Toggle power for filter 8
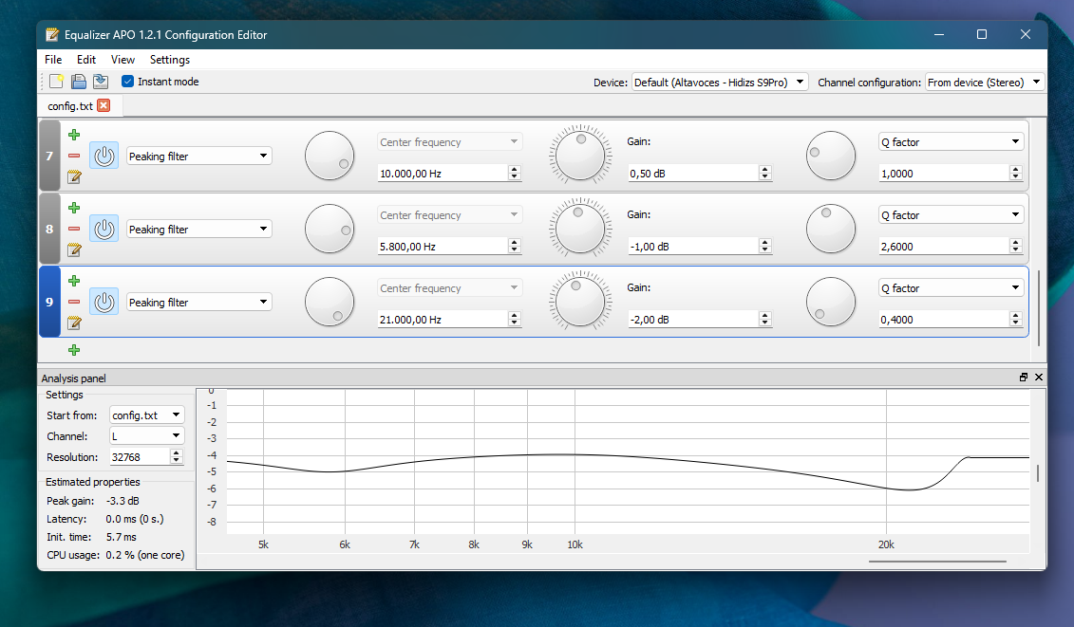1074x627 pixels. 104,229
